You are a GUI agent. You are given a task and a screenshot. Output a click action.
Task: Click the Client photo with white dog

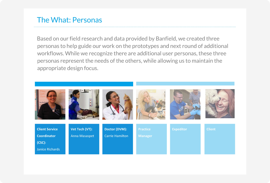point(220,104)
